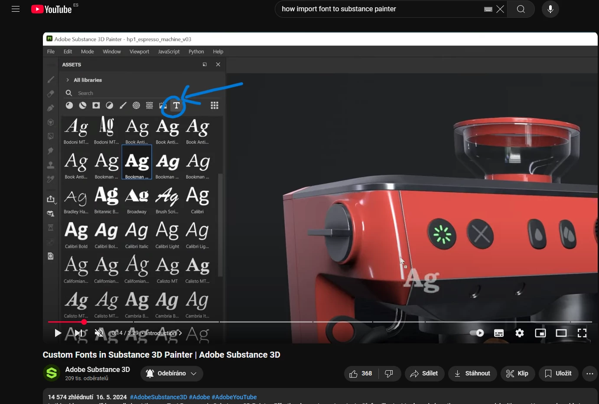The height and width of the screenshot is (404, 599).
Task: Select the Polygon Fill cube tool
Action: (x=51, y=122)
